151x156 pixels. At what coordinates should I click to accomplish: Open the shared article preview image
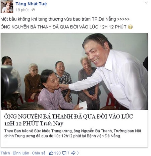click(74, 72)
